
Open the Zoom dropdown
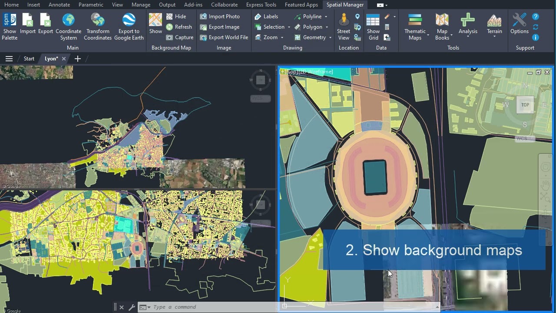coord(282,37)
